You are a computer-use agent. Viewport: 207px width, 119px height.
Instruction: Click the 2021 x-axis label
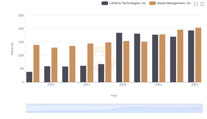pyautogui.click(x=159, y=85)
